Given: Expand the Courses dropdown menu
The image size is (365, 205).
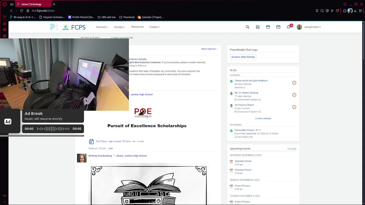Looking at the screenshot, I should tap(102, 27).
